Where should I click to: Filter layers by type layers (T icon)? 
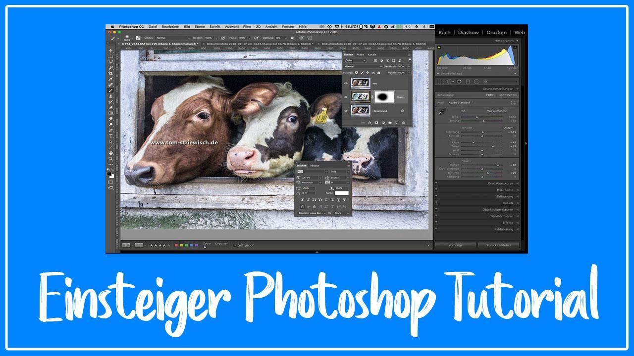click(x=388, y=60)
